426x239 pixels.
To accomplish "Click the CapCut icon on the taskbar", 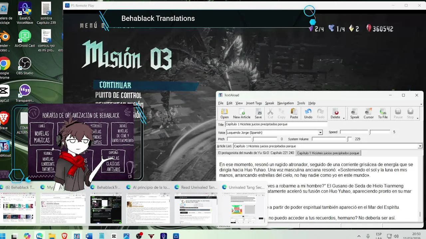I will 114,236.
